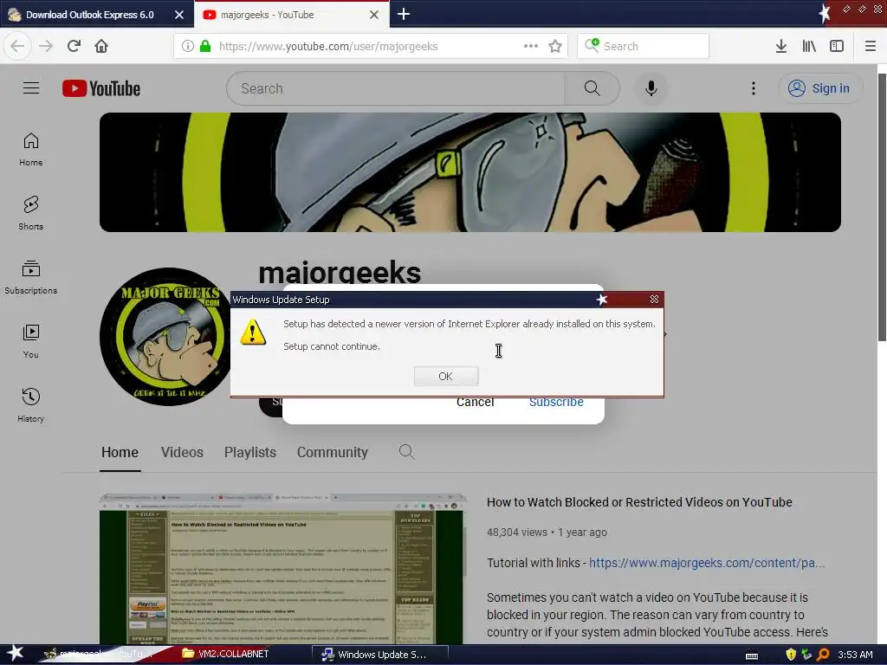Open History in the YouTube sidebar

(x=30, y=405)
